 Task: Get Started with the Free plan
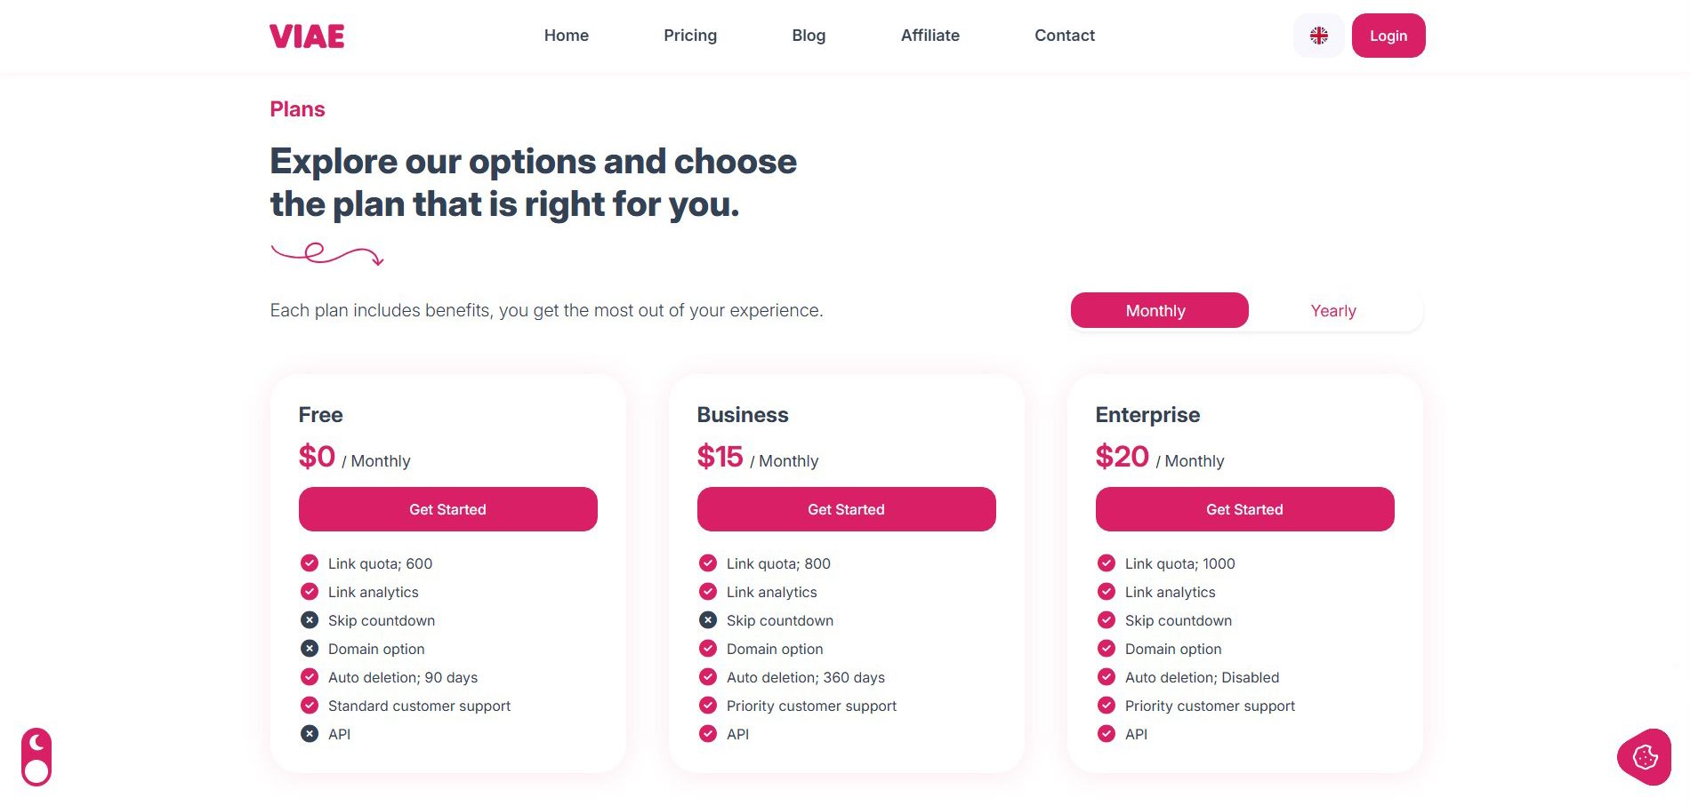(x=447, y=509)
